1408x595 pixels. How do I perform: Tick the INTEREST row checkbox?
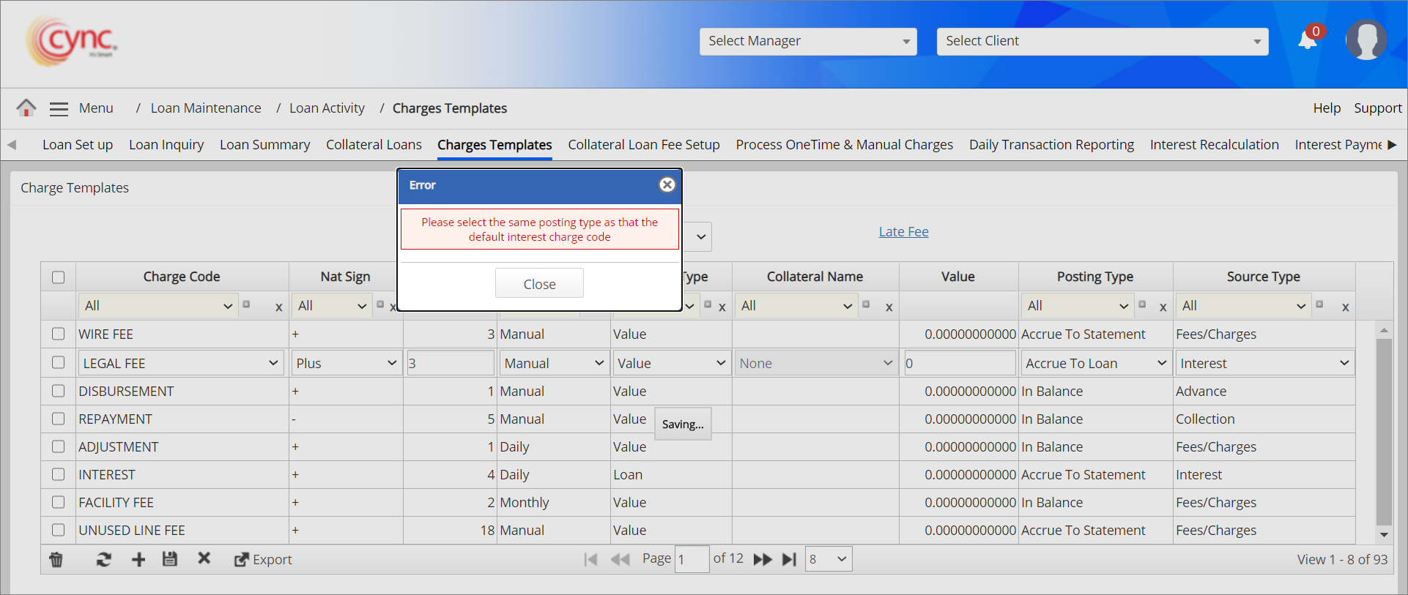[59, 474]
